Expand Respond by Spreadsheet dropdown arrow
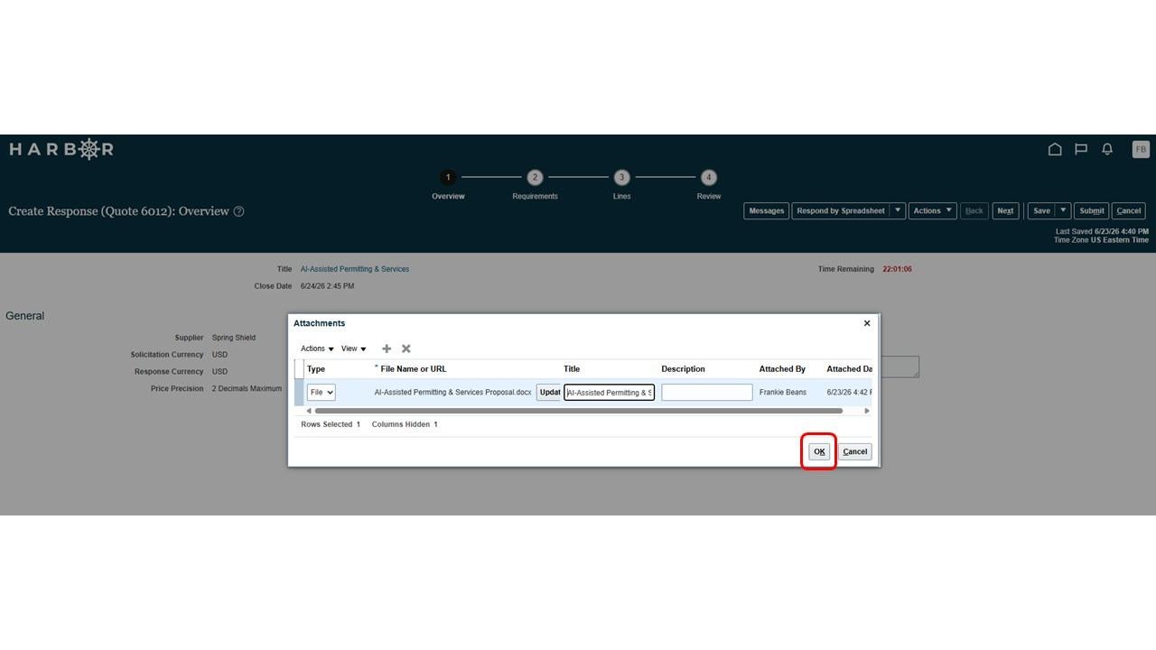The width and height of the screenshot is (1156, 650). [x=898, y=210]
